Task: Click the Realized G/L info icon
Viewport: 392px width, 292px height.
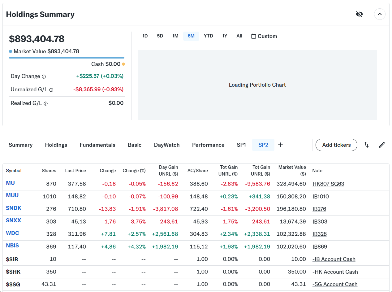Action: (x=46, y=103)
